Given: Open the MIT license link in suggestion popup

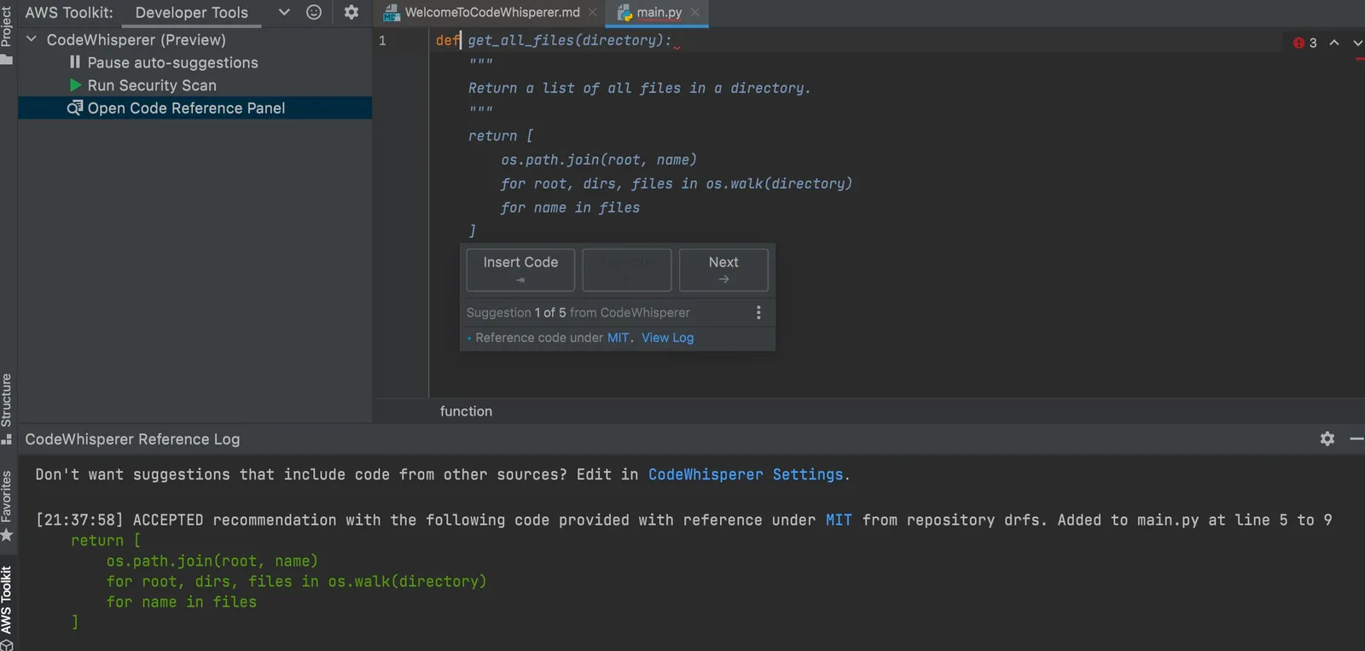Looking at the screenshot, I should [x=618, y=338].
